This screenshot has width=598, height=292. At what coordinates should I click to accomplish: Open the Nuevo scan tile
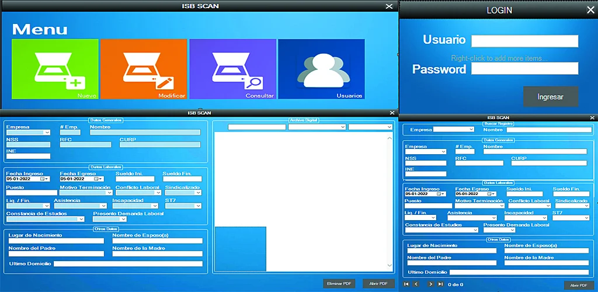(55, 69)
